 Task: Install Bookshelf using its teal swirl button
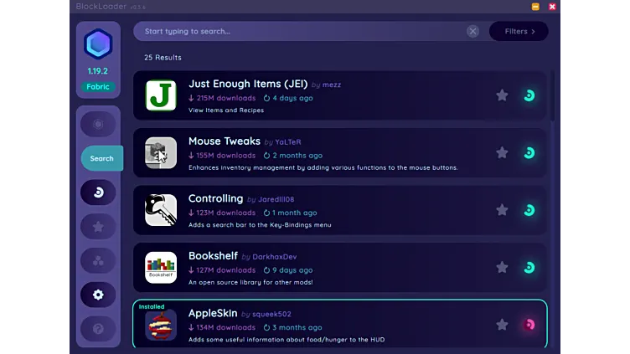click(x=529, y=268)
